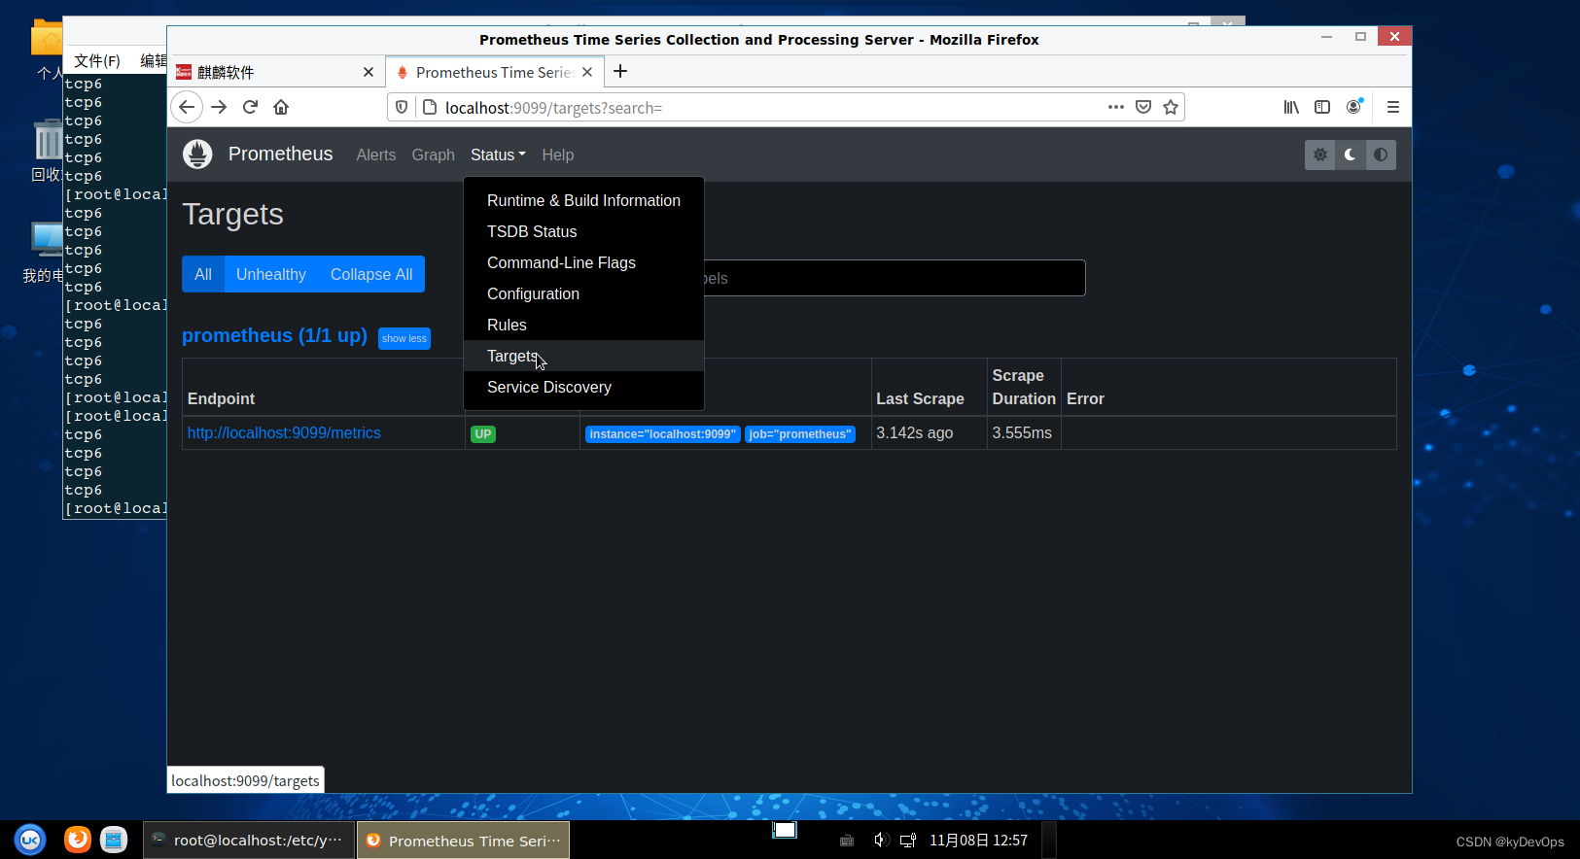Open start menu in taskbar
The width and height of the screenshot is (1580, 859).
[30, 840]
